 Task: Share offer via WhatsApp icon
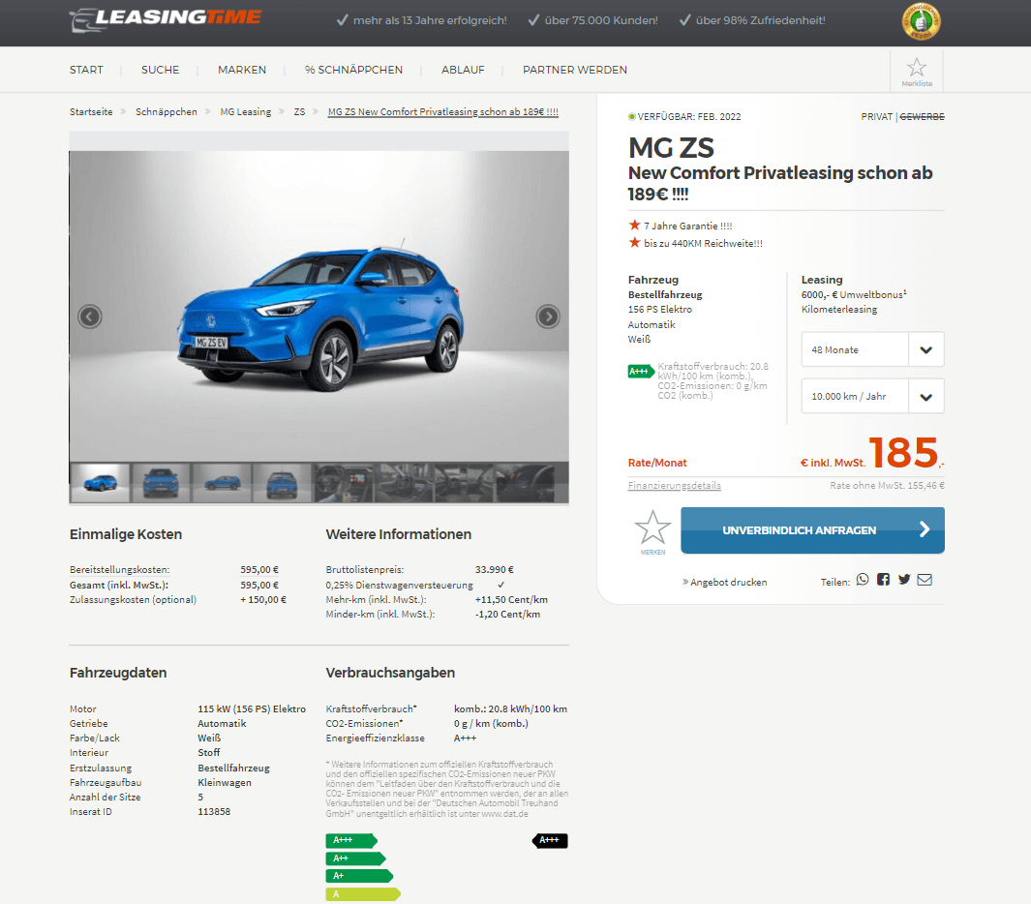point(863,579)
